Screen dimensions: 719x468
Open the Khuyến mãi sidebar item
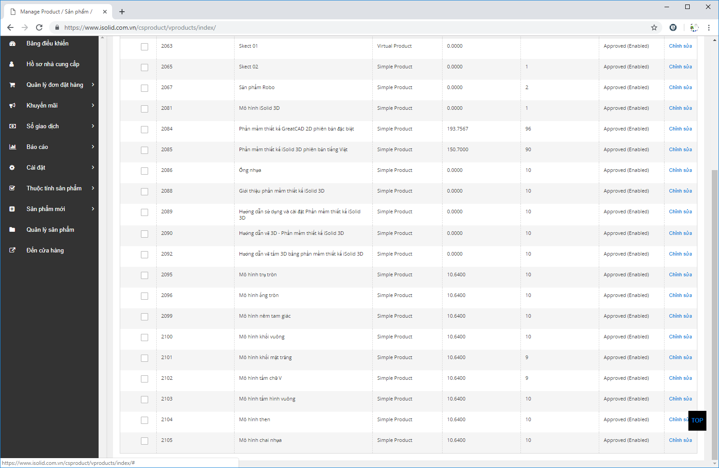[x=42, y=106]
